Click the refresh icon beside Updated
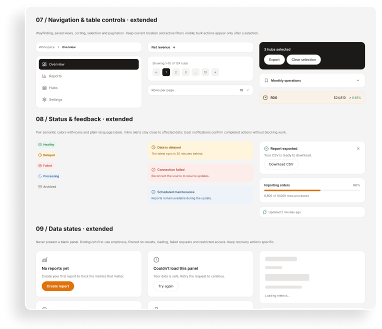This screenshot has width=382, height=329. coord(265,212)
